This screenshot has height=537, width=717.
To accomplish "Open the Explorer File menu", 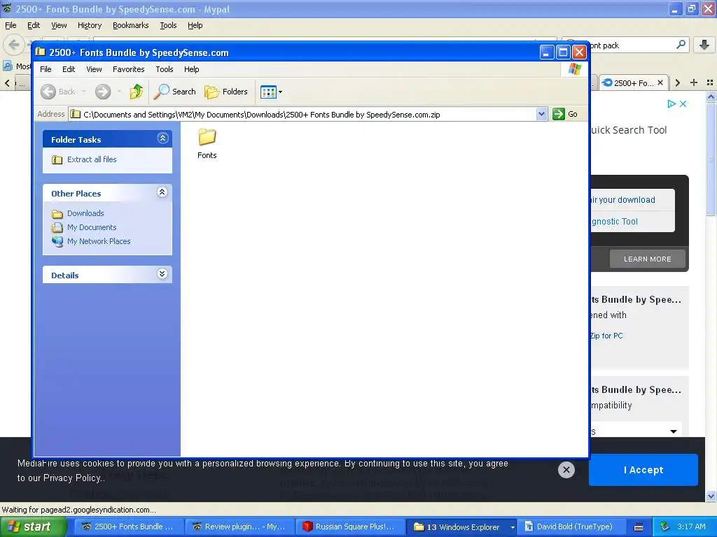I will point(46,69).
